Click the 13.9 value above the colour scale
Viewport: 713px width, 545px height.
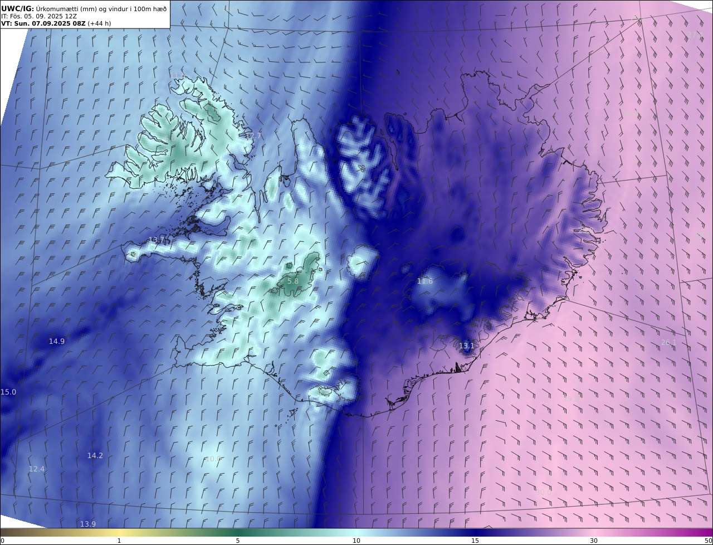tap(88, 524)
